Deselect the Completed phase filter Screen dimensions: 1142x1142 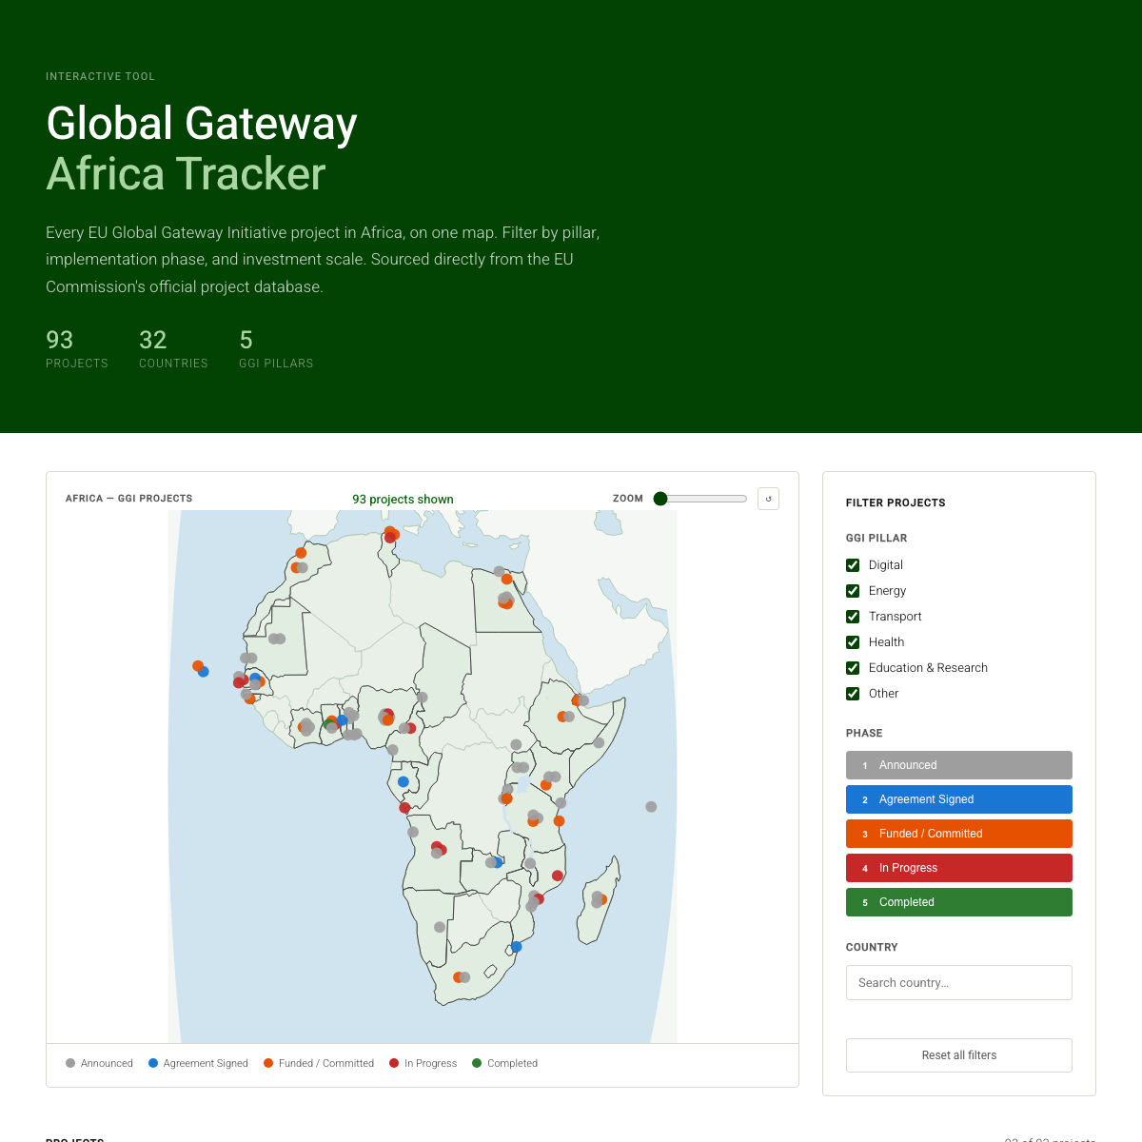pos(958,901)
